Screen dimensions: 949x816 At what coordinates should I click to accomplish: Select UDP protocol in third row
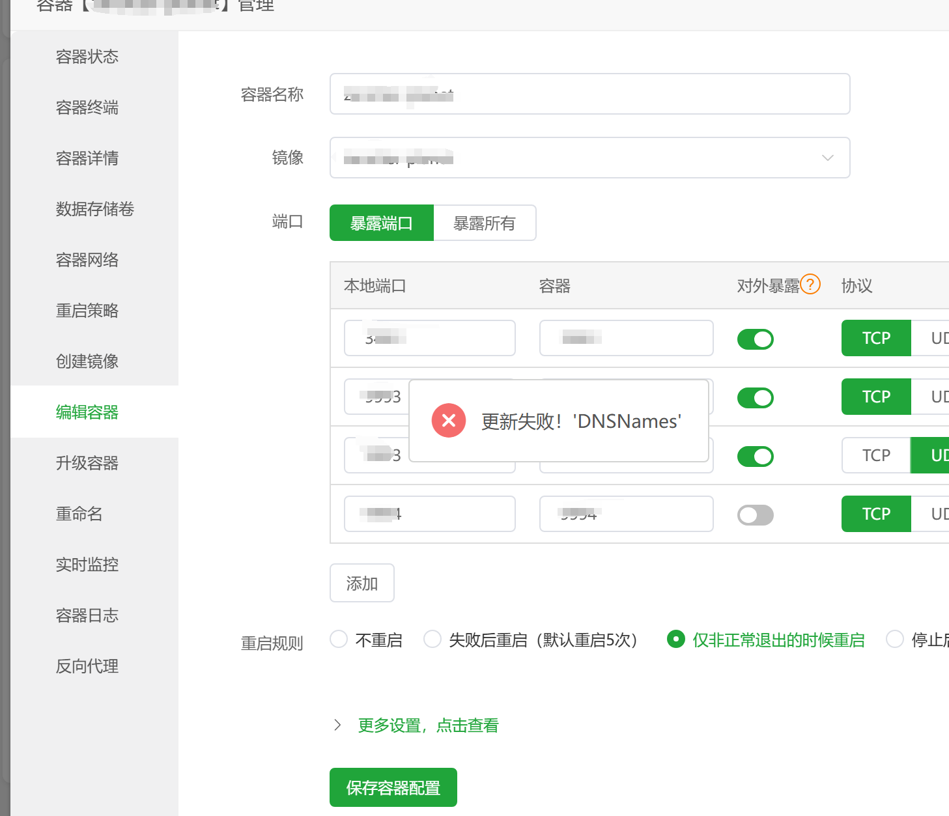930,455
